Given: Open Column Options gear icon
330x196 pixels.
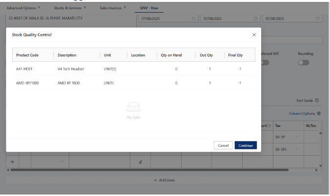Looking at the screenshot, I should coord(319,113).
